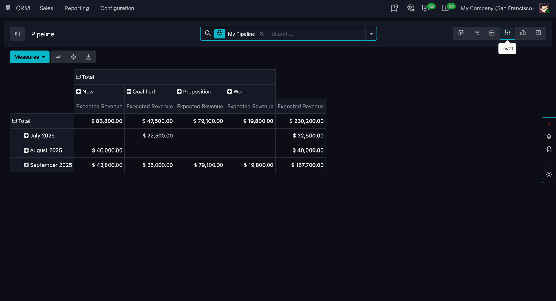Expand all pivot rows and columns

click(x=74, y=57)
